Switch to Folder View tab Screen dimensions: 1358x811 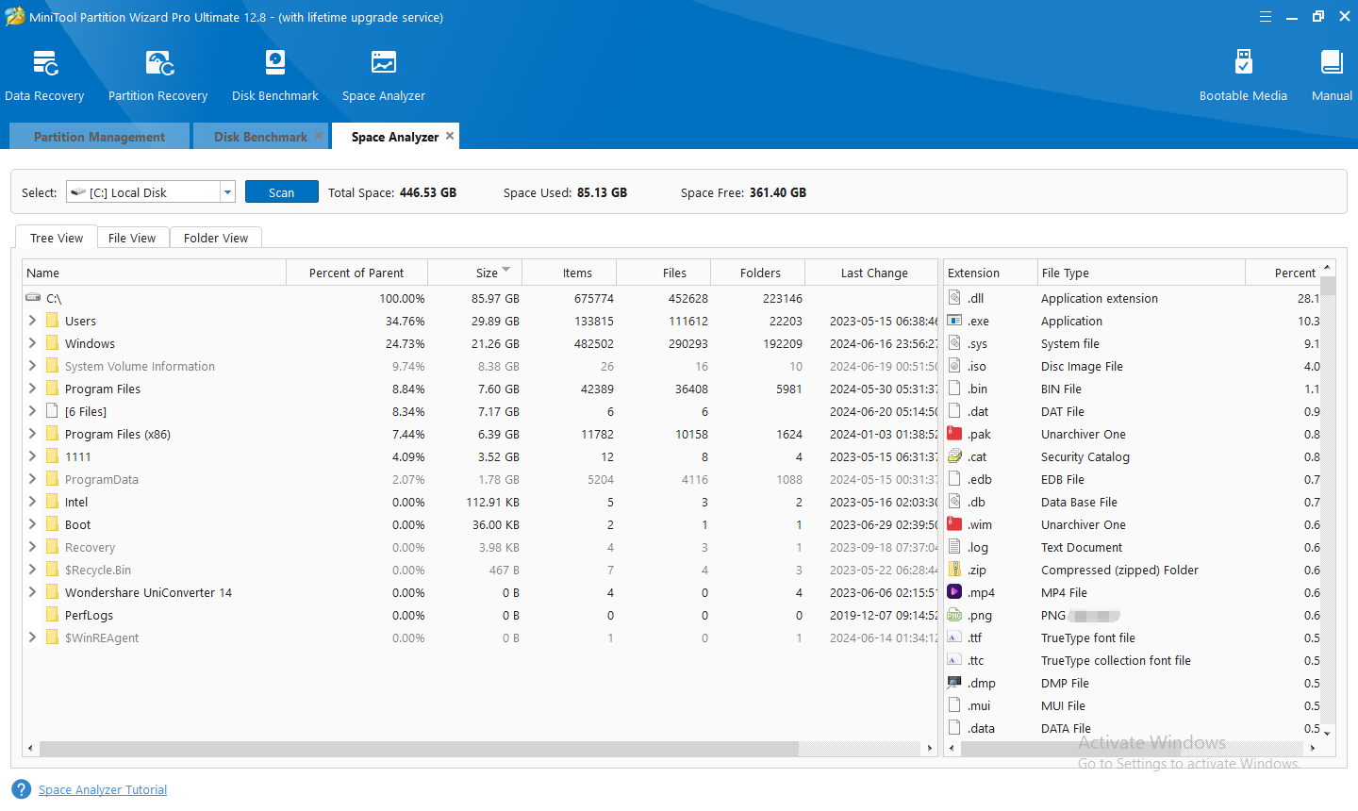[216, 238]
